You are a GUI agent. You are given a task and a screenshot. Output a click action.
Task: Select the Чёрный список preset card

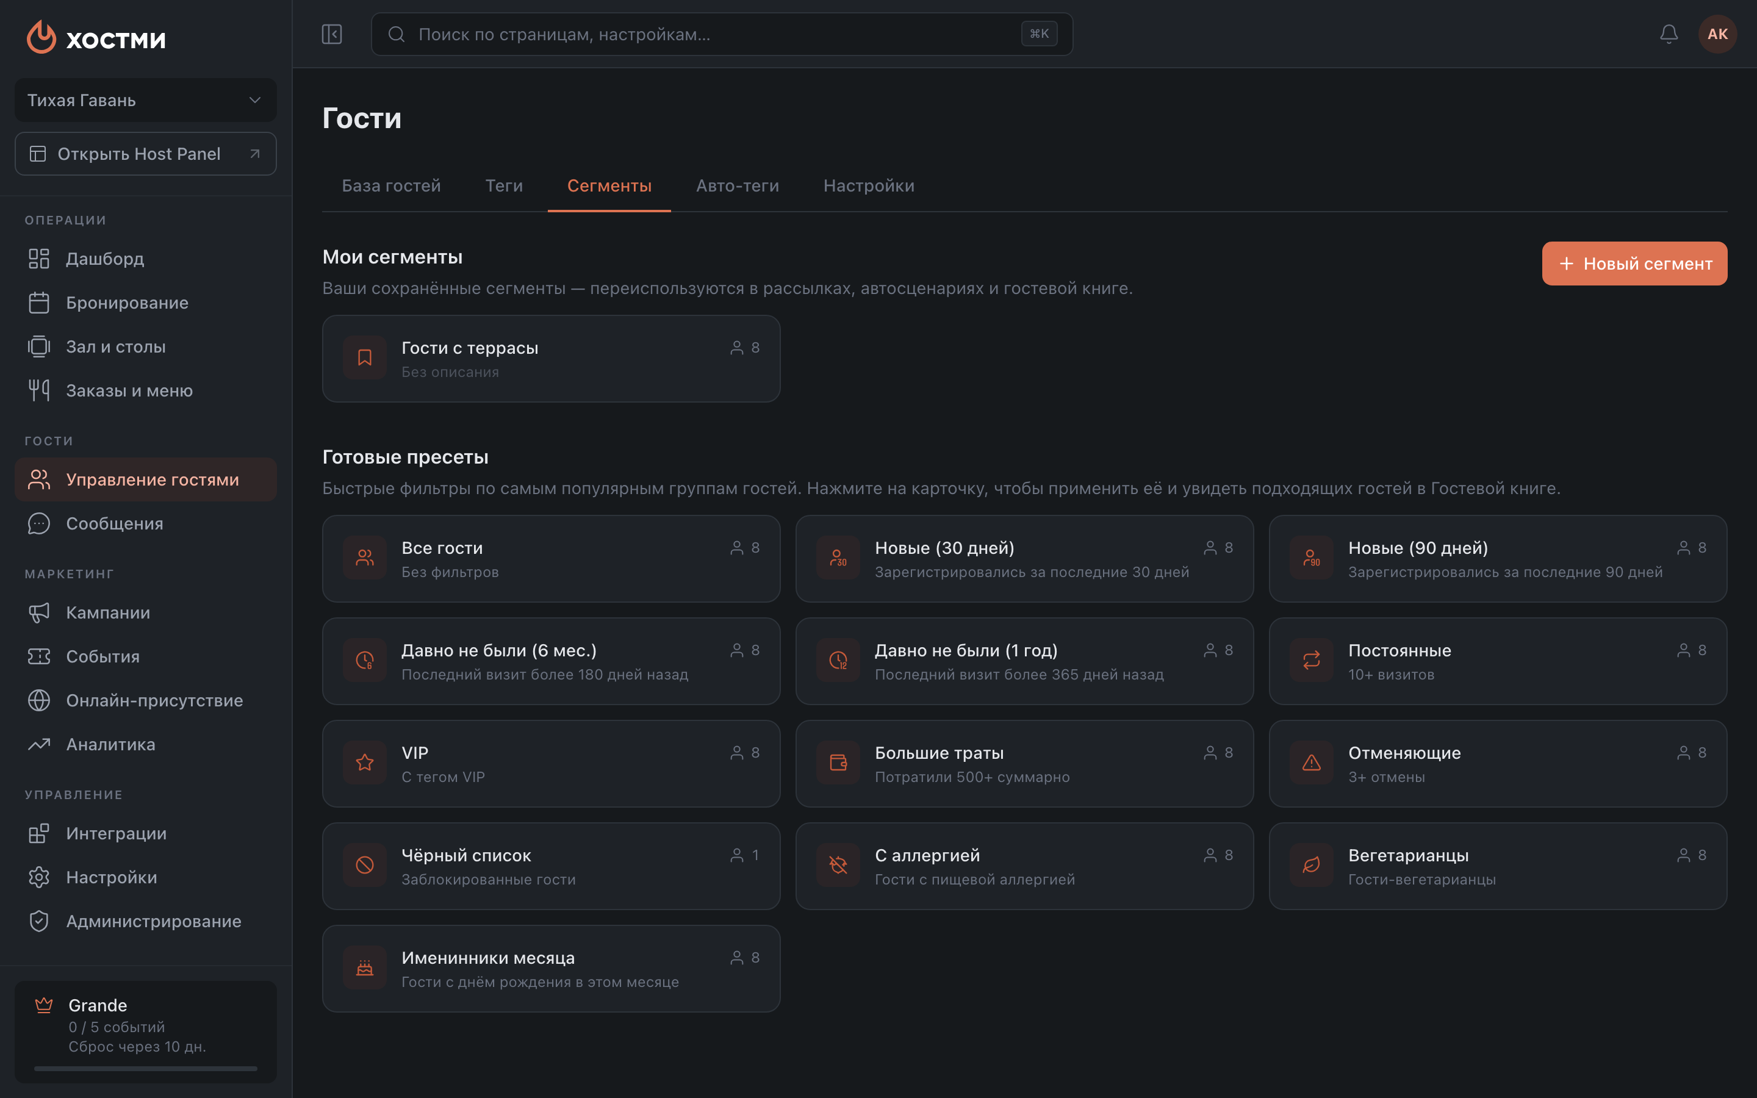(551, 866)
